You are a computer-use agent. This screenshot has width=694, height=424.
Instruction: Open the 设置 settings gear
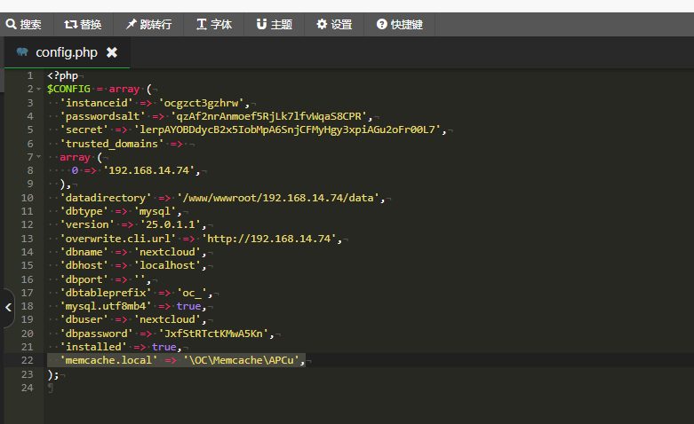(x=334, y=25)
